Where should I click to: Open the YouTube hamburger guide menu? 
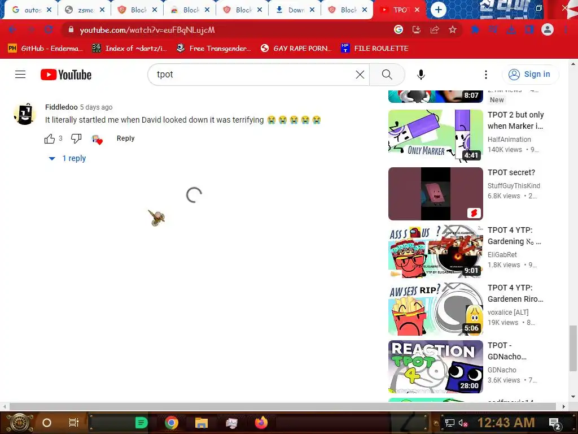pyautogui.click(x=20, y=75)
